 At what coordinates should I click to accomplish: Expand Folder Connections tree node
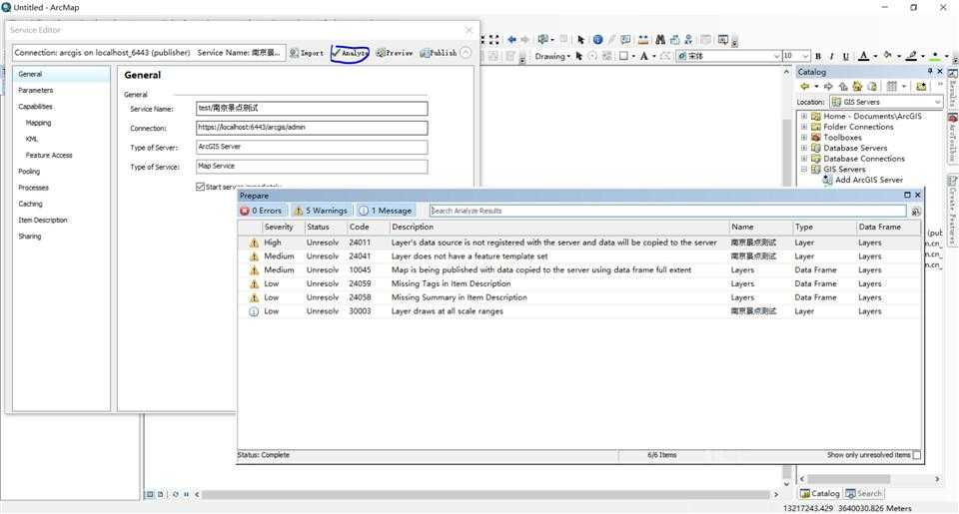click(x=804, y=127)
